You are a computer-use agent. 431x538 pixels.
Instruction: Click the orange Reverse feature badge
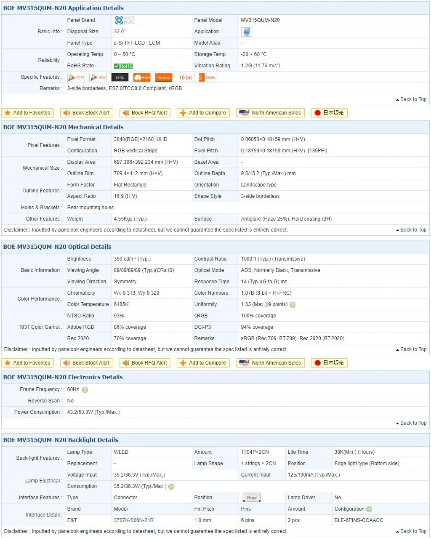point(164,77)
